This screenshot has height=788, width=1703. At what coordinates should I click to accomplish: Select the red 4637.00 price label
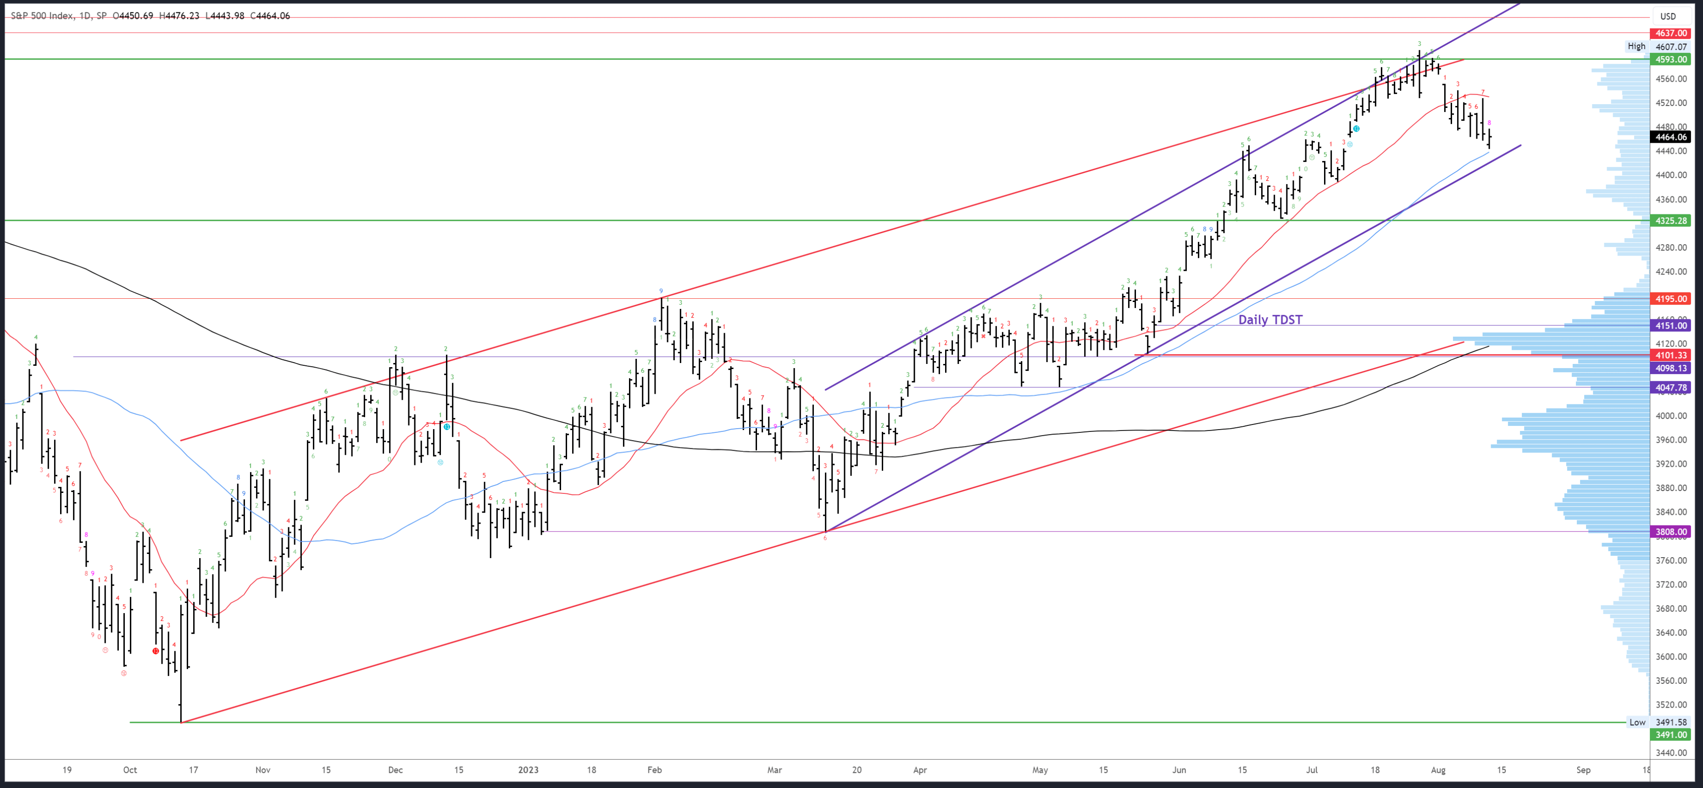1670,33
